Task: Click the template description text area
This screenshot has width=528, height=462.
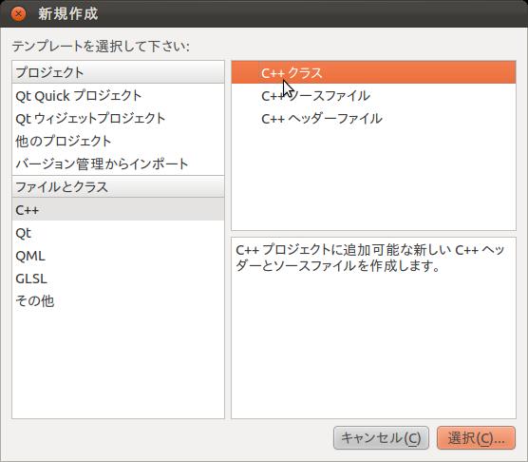Action: coord(373,328)
